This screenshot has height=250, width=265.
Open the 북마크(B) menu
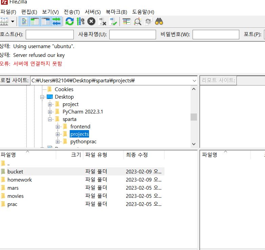pos(116,12)
